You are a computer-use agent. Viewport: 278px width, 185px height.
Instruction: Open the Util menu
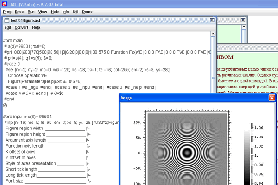pos(76,12)
